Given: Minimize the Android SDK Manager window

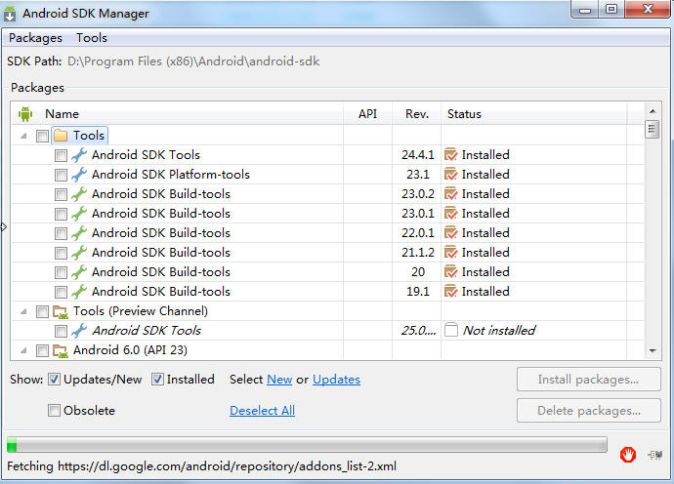Looking at the screenshot, I should pos(585,10).
